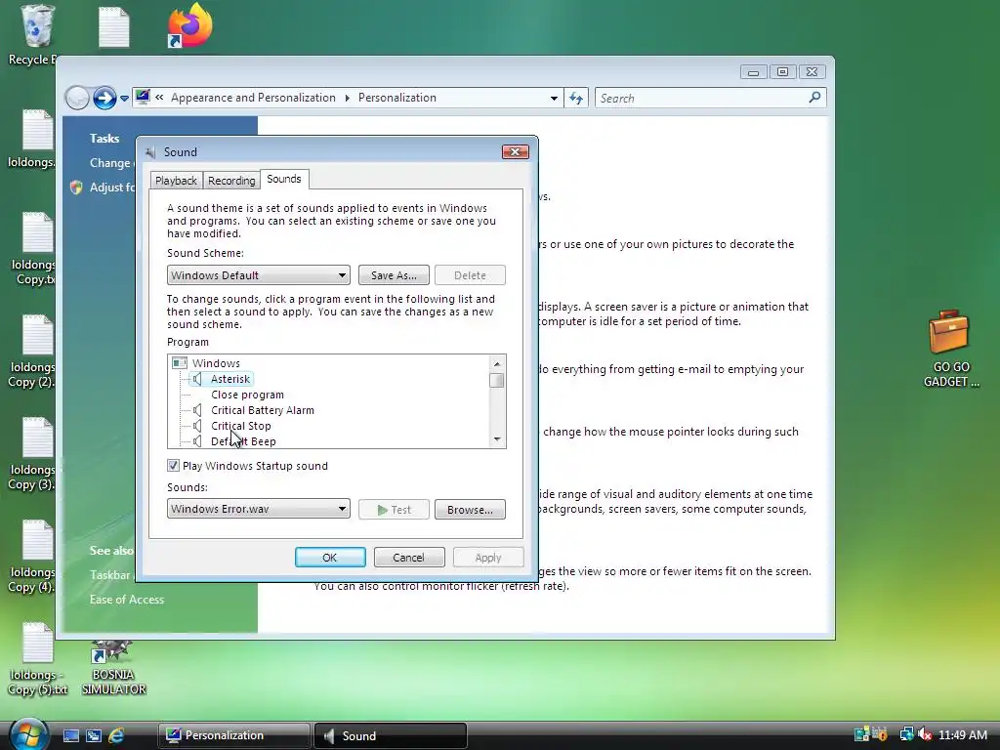This screenshot has width=1000, height=750.
Task: Launch Firefox from the desktop shortcut
Action: click(189, 25)
